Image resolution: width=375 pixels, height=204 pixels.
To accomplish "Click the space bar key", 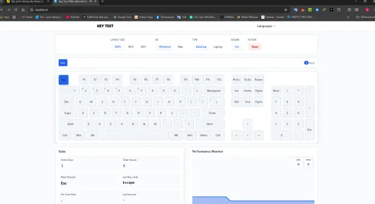I will [x=135, y=135].
